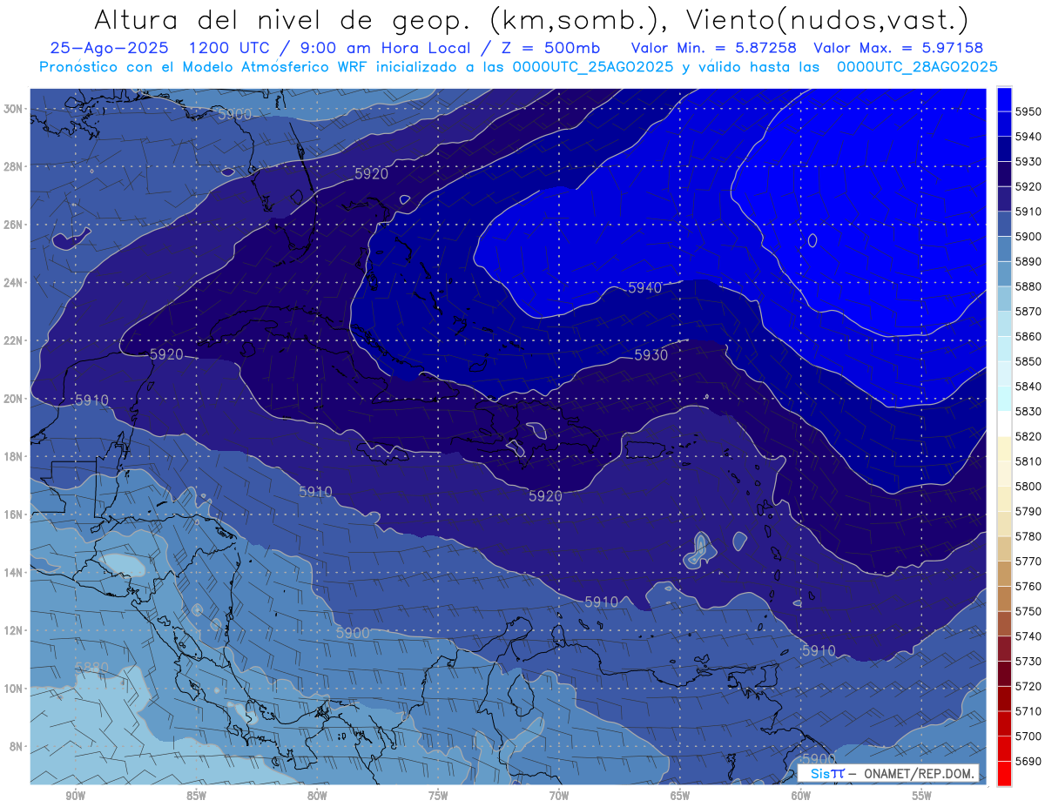Click the '10N' latitude axis label
This screenshot has width=1045, height=807.
tap(13, 689)
